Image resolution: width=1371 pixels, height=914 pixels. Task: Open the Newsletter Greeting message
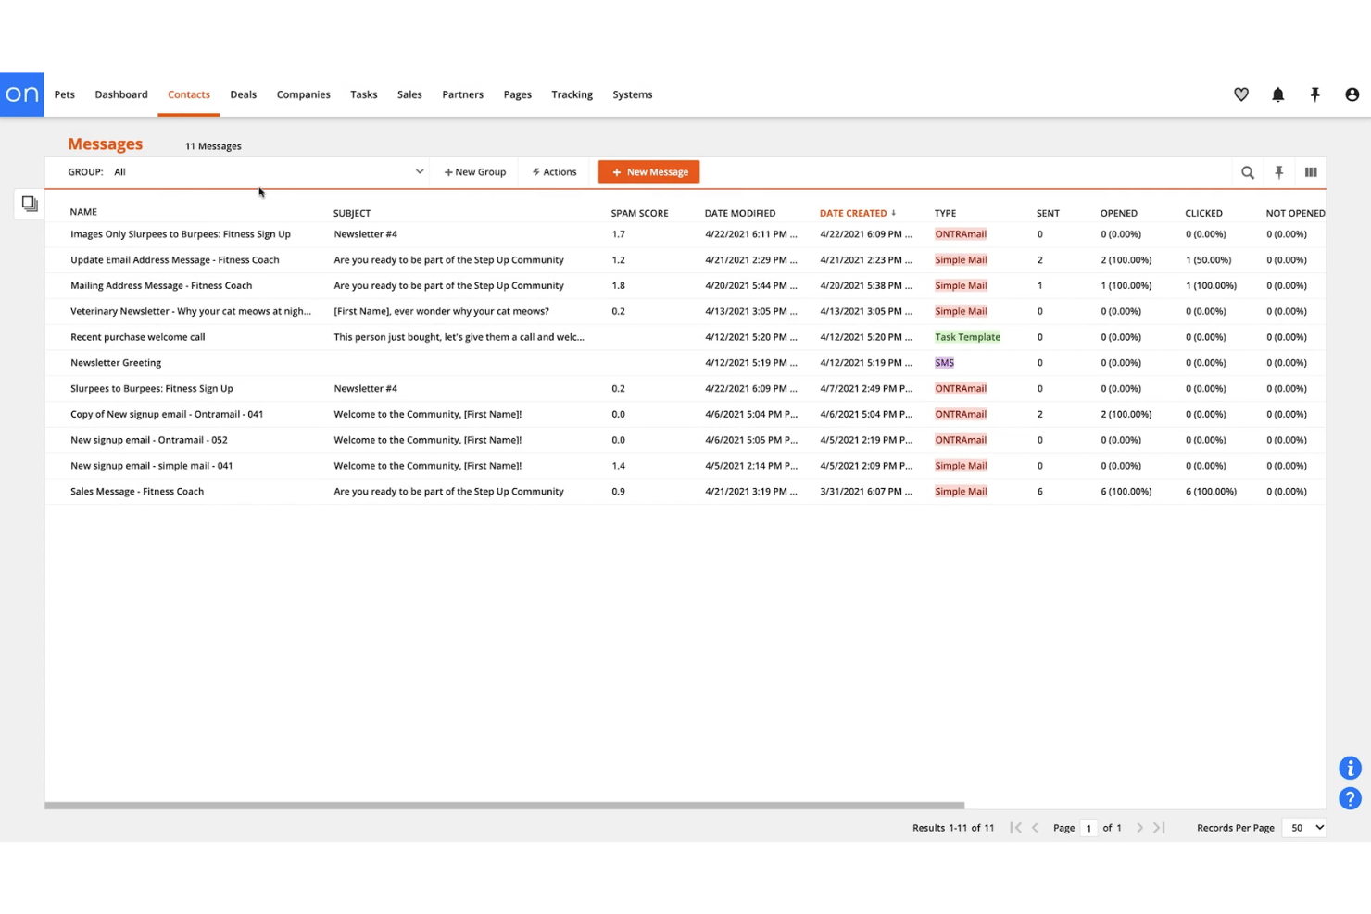point(116,363)
